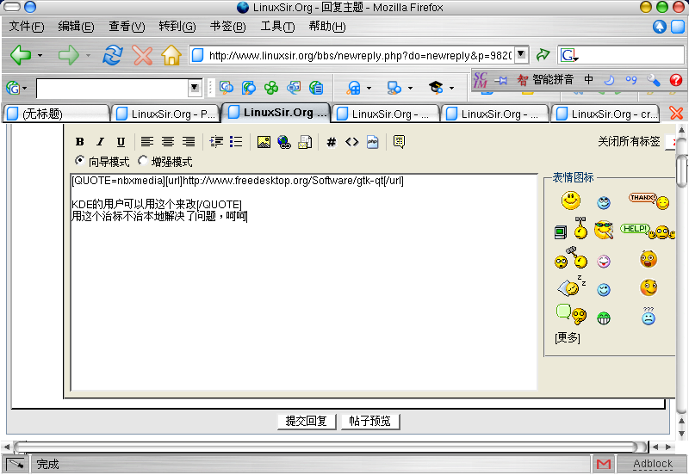The image size is (689, 475).
Task: Go to the Home page
Action: point(171,55)
